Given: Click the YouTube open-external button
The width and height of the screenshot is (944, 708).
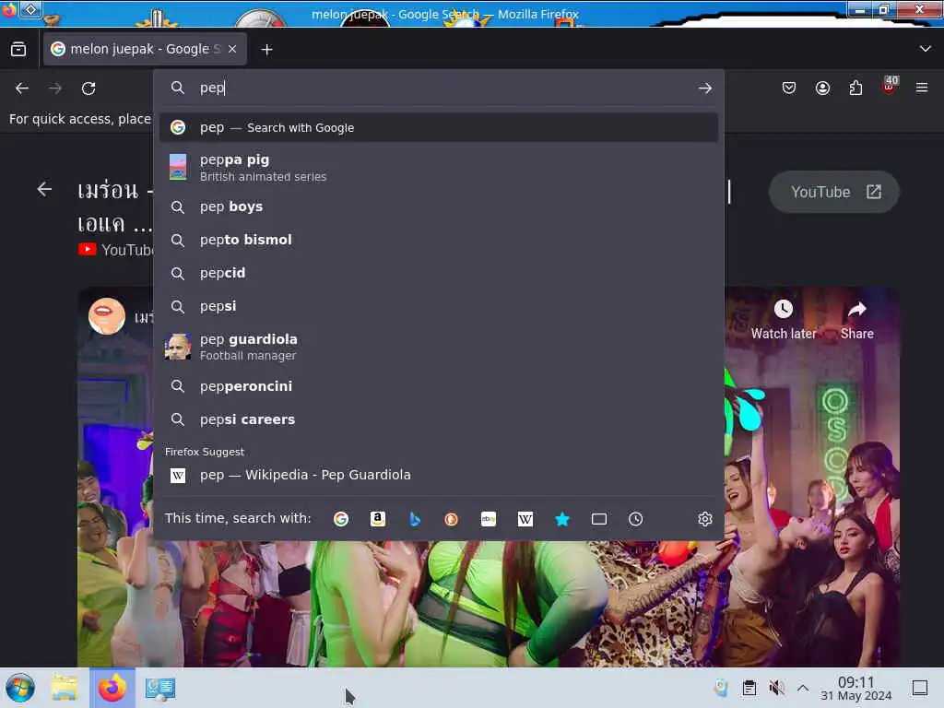Looking at the screenshot, I should coord(833,192).
